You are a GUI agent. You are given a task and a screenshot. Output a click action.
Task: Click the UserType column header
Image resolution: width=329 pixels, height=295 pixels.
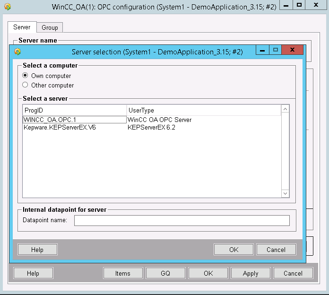[x=203, y=110]
